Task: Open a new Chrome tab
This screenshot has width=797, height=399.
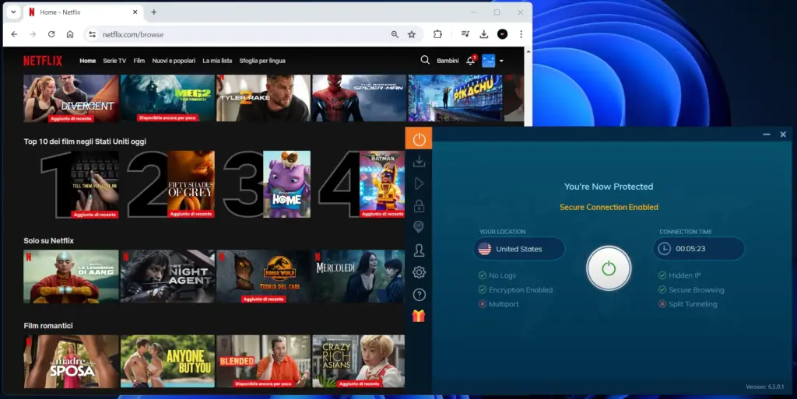Action: [153, 12]
